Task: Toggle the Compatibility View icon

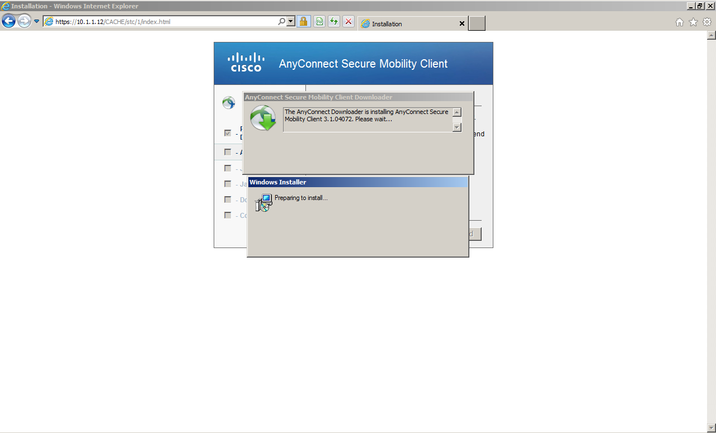Action: [x=319, y=22]
